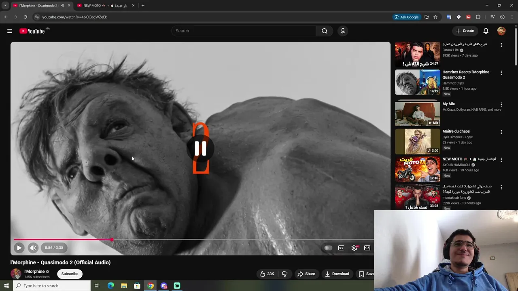Open the l'Morphine channel avatar
The width and height of the screenshot is (518, 291).
[16, 274]
